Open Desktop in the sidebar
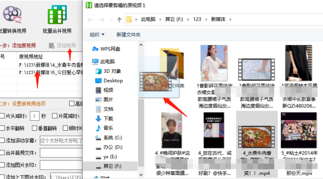Image resolution: width=323 pixels, height=179 pixels. [109, 80]
